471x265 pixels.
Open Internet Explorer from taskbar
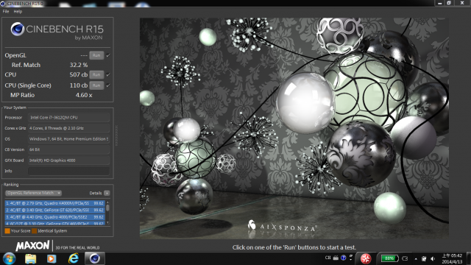tap(74, 258)
